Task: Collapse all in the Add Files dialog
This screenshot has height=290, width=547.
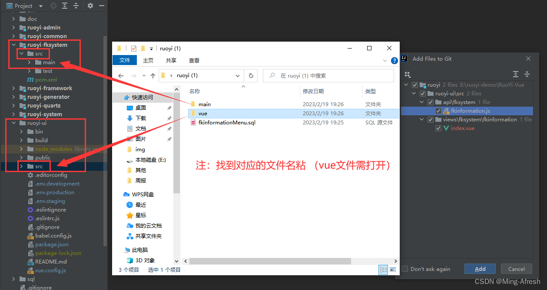Action: tap(527, 74)
